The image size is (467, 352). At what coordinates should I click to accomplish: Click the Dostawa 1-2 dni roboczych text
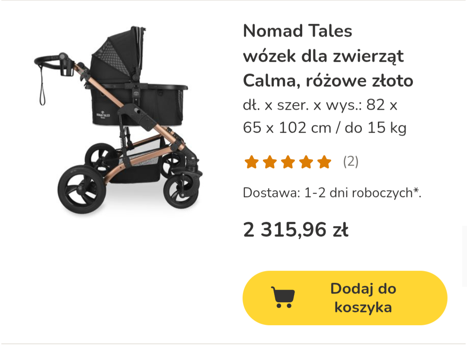(332, 193)
